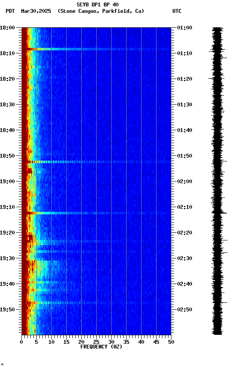Click the 18:50 PDT time label
Viewport: 236px width, 369px height.
7,156
